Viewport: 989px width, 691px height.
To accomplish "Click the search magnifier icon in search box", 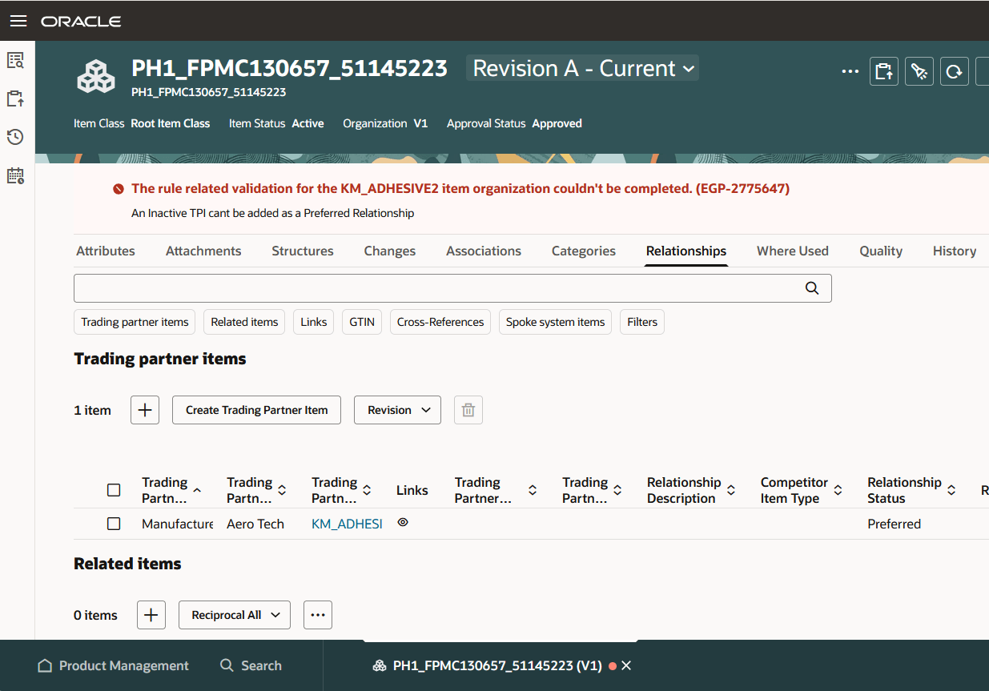I will tap(812, 288).
